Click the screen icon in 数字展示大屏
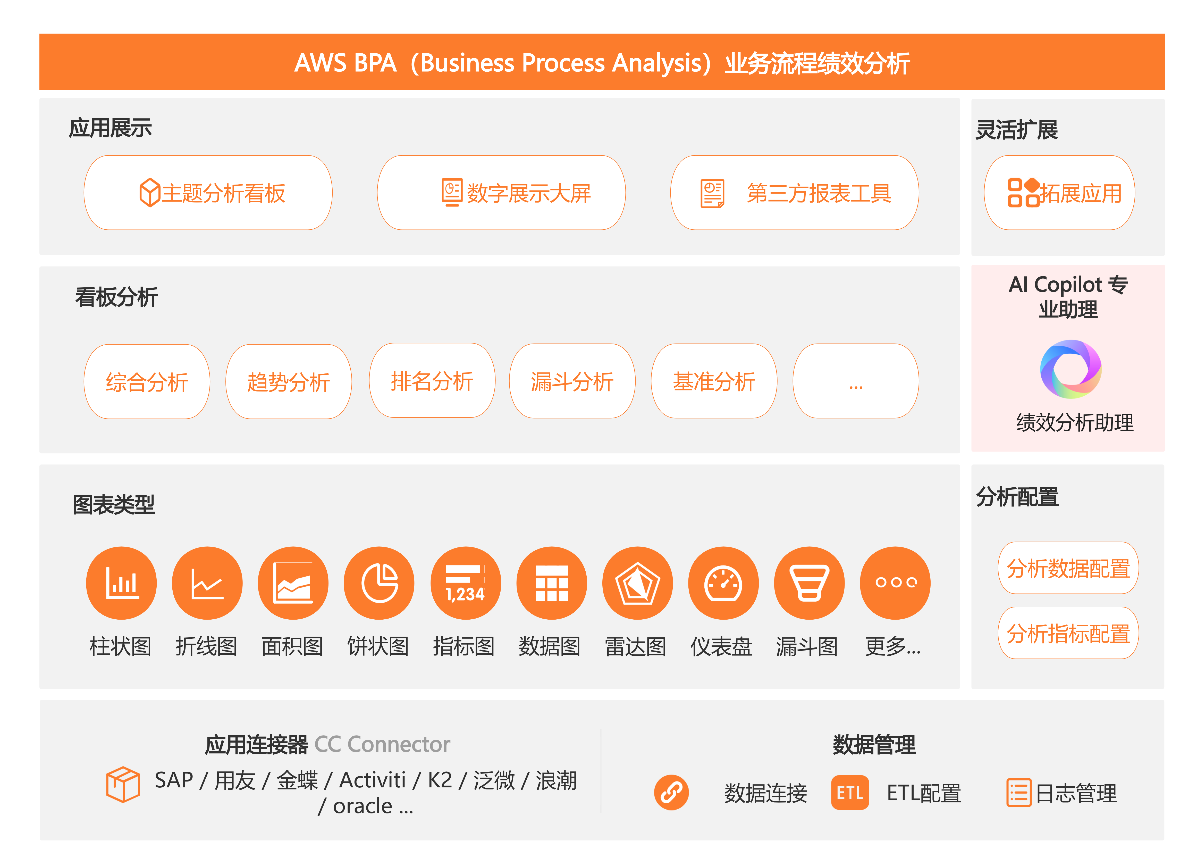Screen dimensions: 1197x866 (452, 193)
